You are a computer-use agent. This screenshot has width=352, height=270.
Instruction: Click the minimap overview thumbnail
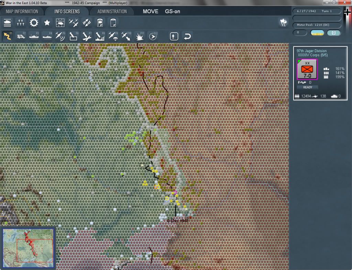point(28,248)
